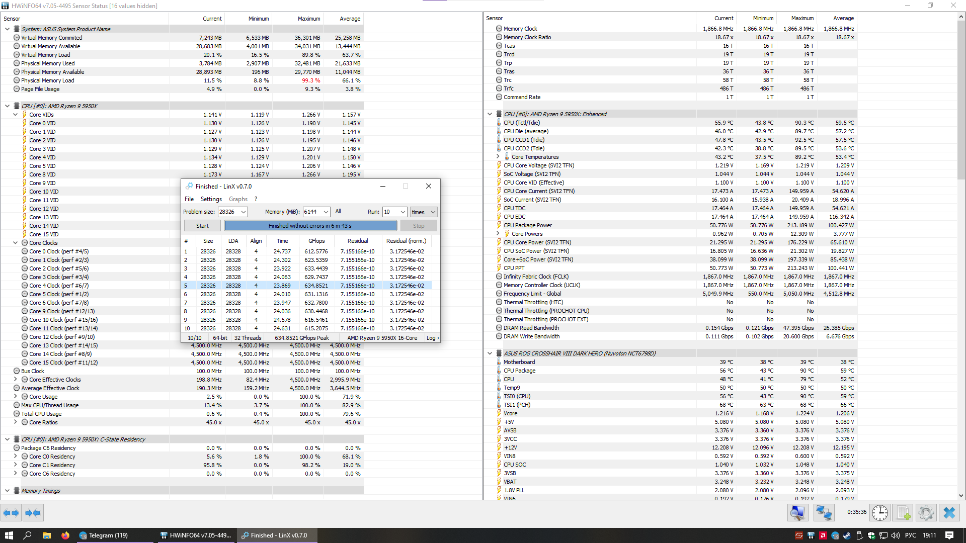Screen dimensions: 966x543
Task: Expand Core Temperatures in right panel
Action: [x=498, y=157]
